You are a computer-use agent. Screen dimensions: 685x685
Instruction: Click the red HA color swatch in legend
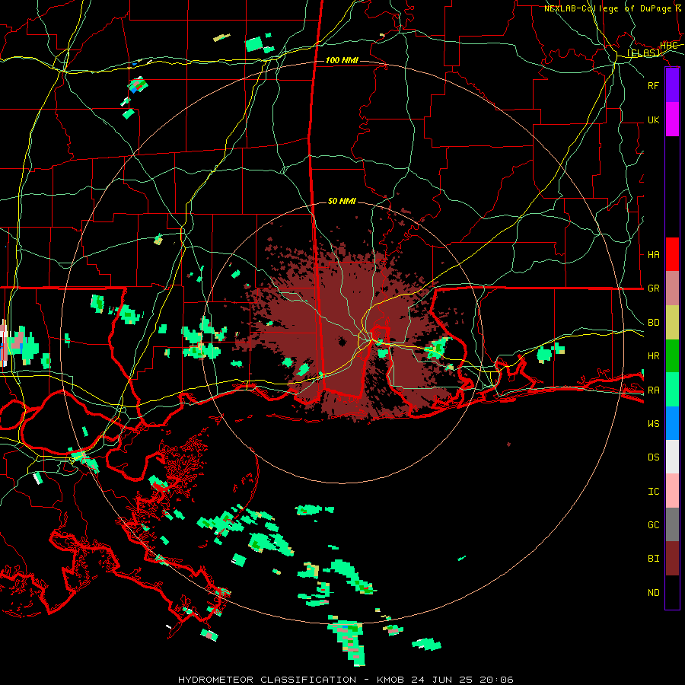[672, 254]
